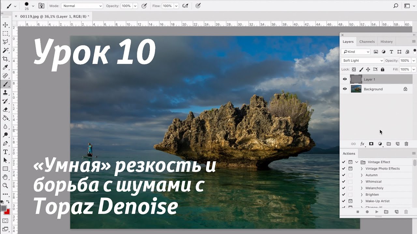Play the selected action
The width and height of the screenshot is (417, 234).
coord(377,212)
